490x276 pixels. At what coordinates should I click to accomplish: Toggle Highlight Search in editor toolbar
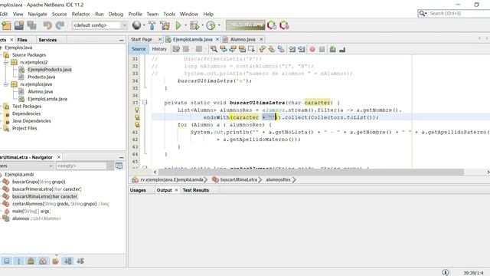[242, 49]
